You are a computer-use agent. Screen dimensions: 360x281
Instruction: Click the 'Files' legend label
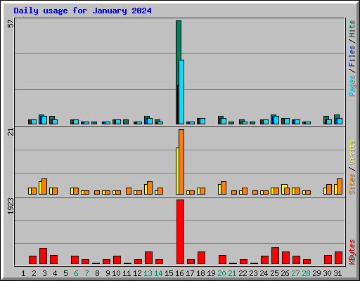[352, 56]
